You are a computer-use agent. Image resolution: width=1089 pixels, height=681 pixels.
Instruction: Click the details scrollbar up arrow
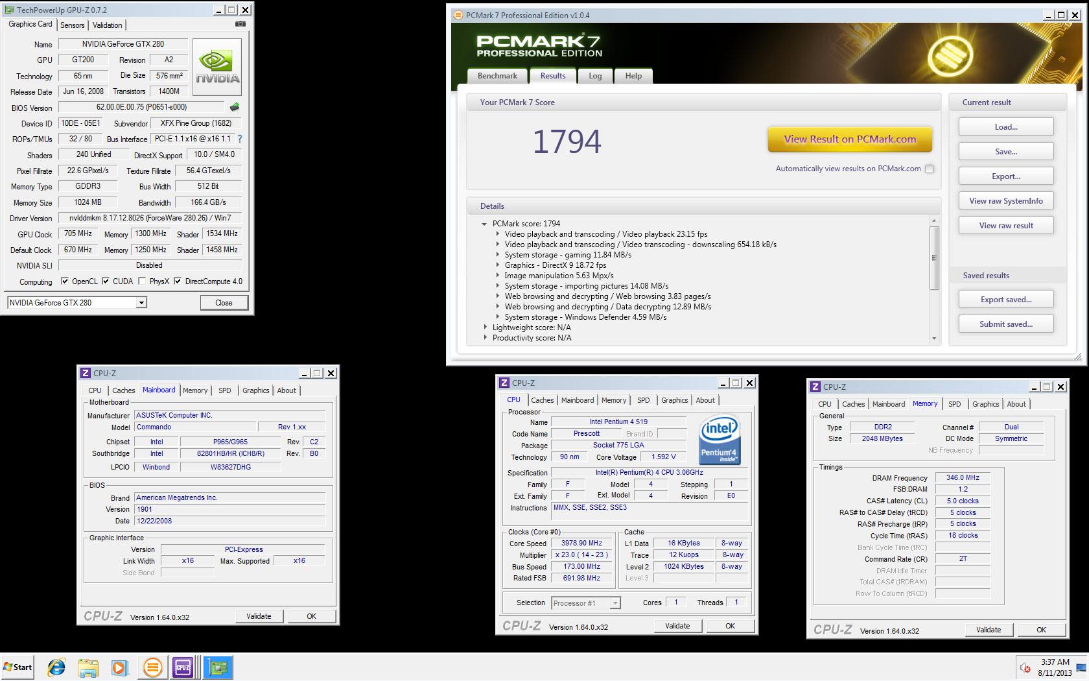coord(934,221)
